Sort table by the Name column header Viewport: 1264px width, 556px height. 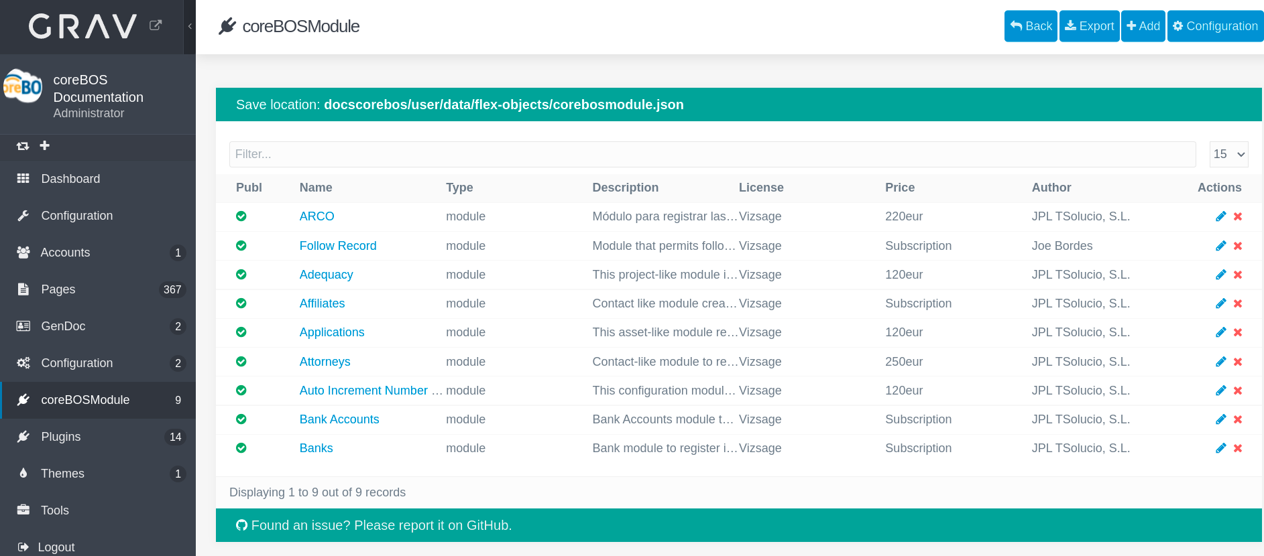tap(316, 188)
